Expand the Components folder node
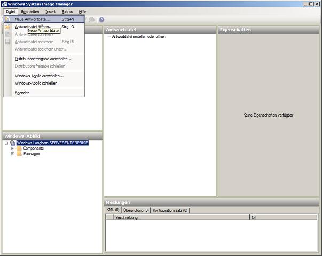 [13, 148]
